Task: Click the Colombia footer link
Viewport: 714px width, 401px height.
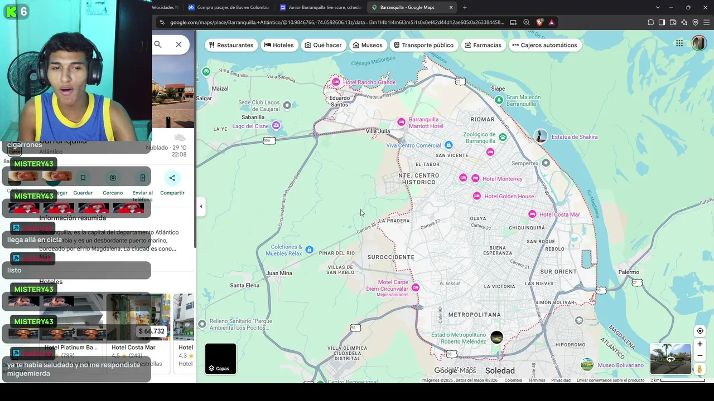Action: (x=513, y=380)
